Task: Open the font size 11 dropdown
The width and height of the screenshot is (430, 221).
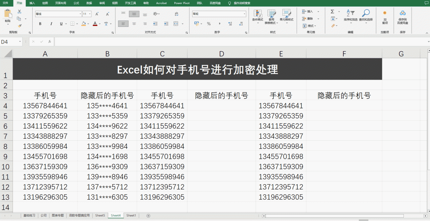Action: pos(90,14)
